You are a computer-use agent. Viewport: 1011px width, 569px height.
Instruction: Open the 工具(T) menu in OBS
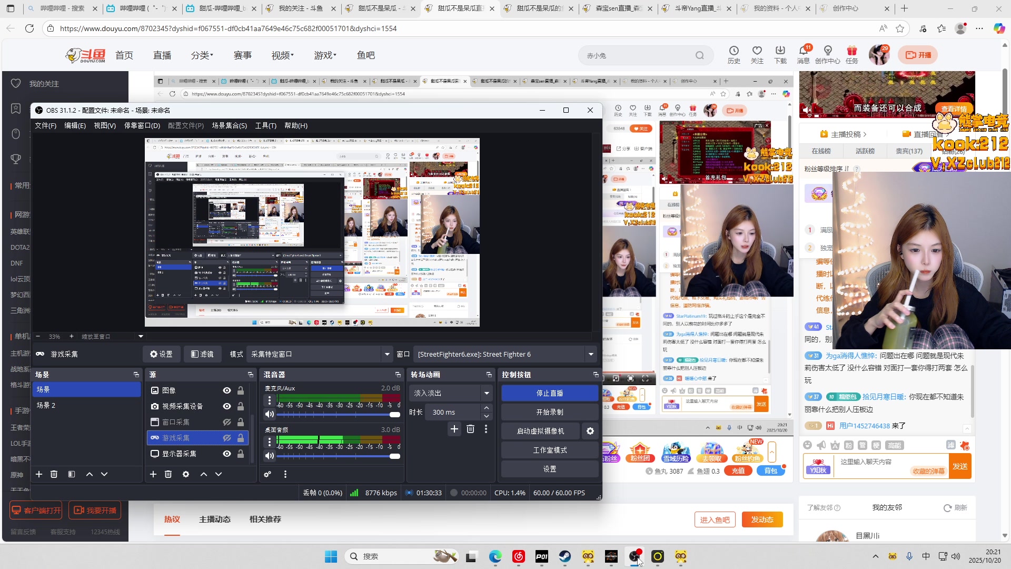point(266,125)
